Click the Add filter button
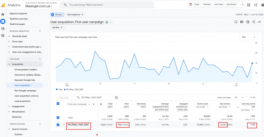The image size is (264, 137). pos(57,27)
